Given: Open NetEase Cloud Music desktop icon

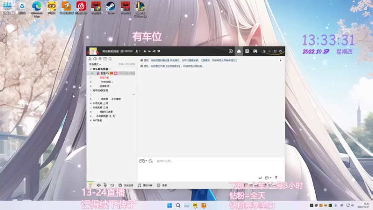Looking at the screenshot, I should pos(81,8).
